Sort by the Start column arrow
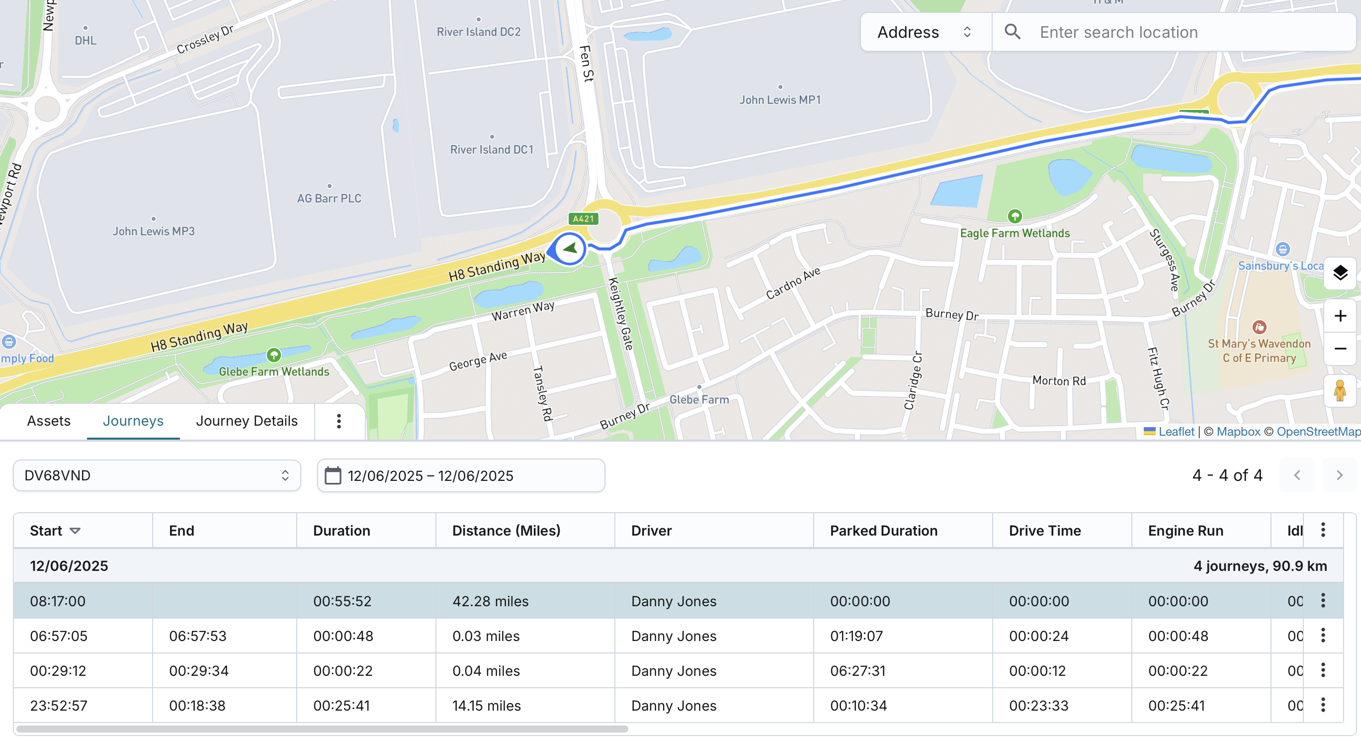Viewport: 1361px width, 737px height. point(75,531)
